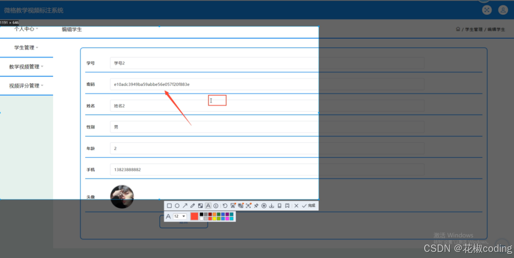Pin the screenshot to screen
514x258 pixels.
(x=256, y=205)
